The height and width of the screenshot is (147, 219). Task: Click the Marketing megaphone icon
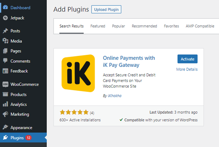click(x=5, y=114)
